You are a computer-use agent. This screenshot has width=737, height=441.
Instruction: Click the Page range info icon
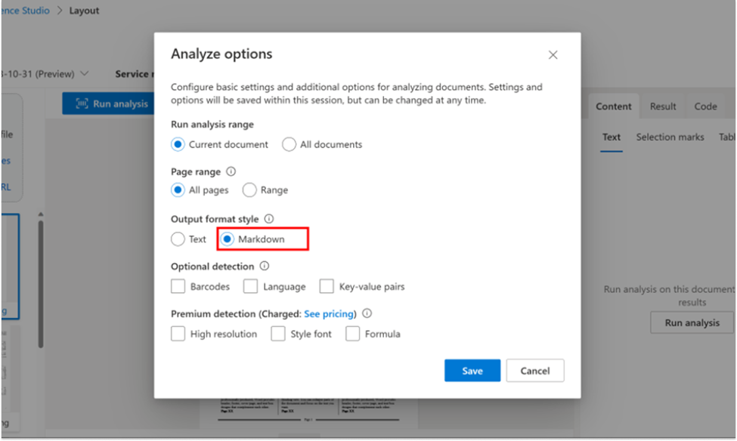[x=231, y=171]
